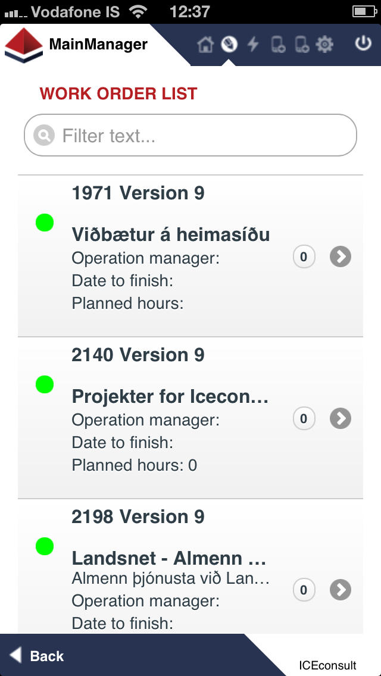The height and width of the screenshot is (676, 381).
Task: Tap green status dot of order 2140
Action: pos(45,384)
